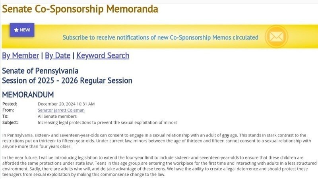Click the Subject: field label
The height and width of the screenshot is (179, 318).
pyautogui.click(x=10, y=122)
